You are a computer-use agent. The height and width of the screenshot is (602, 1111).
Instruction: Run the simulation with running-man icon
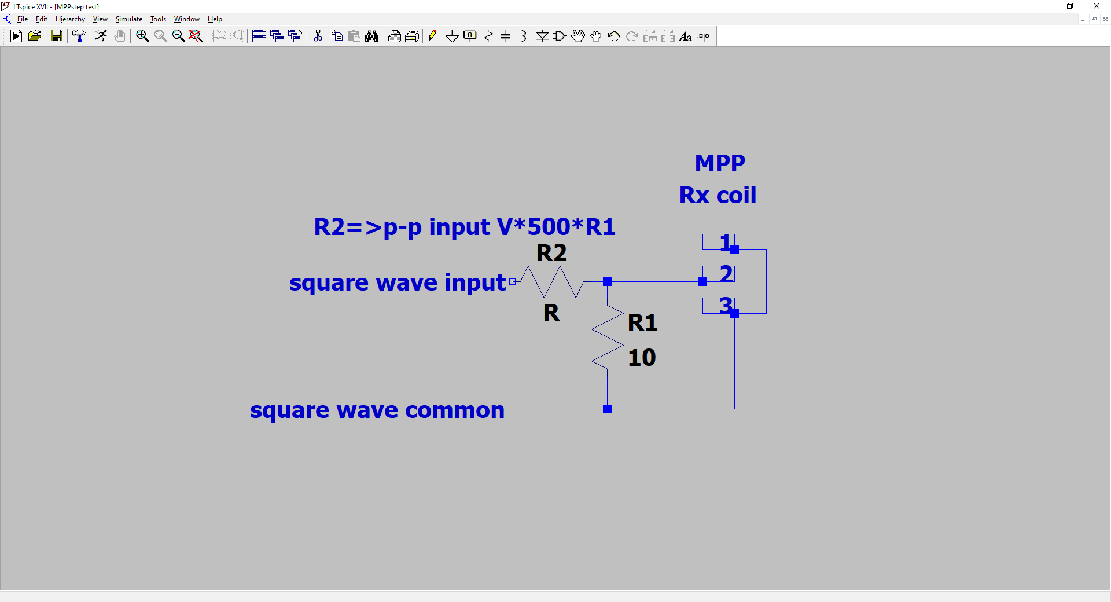click(x=101, y=36)
